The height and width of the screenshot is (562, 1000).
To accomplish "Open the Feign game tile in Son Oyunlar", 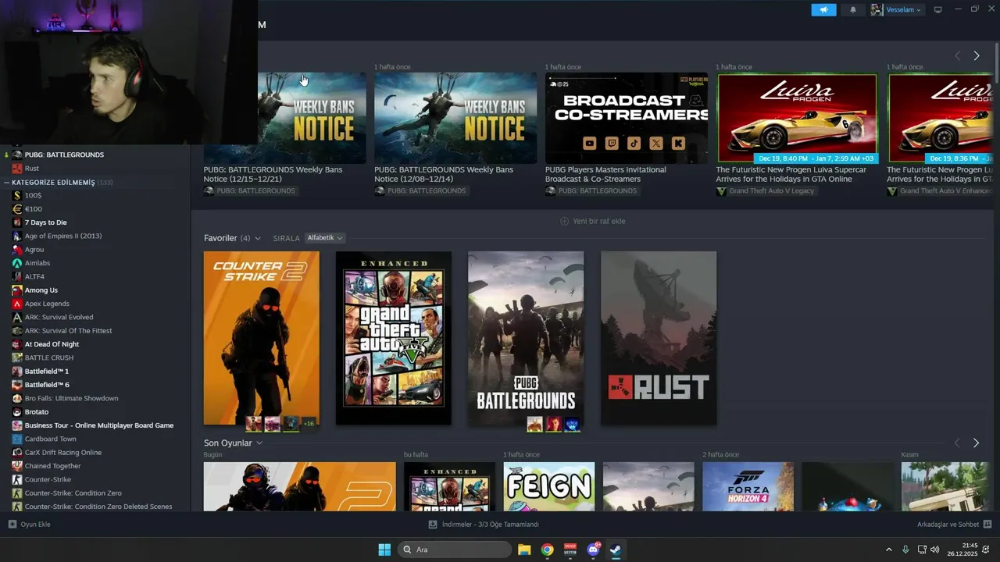I will 548,486.
